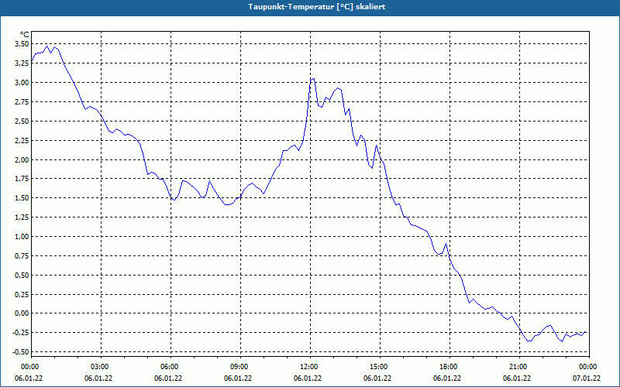Click the "3,50" y-axis value

[22, 44]
